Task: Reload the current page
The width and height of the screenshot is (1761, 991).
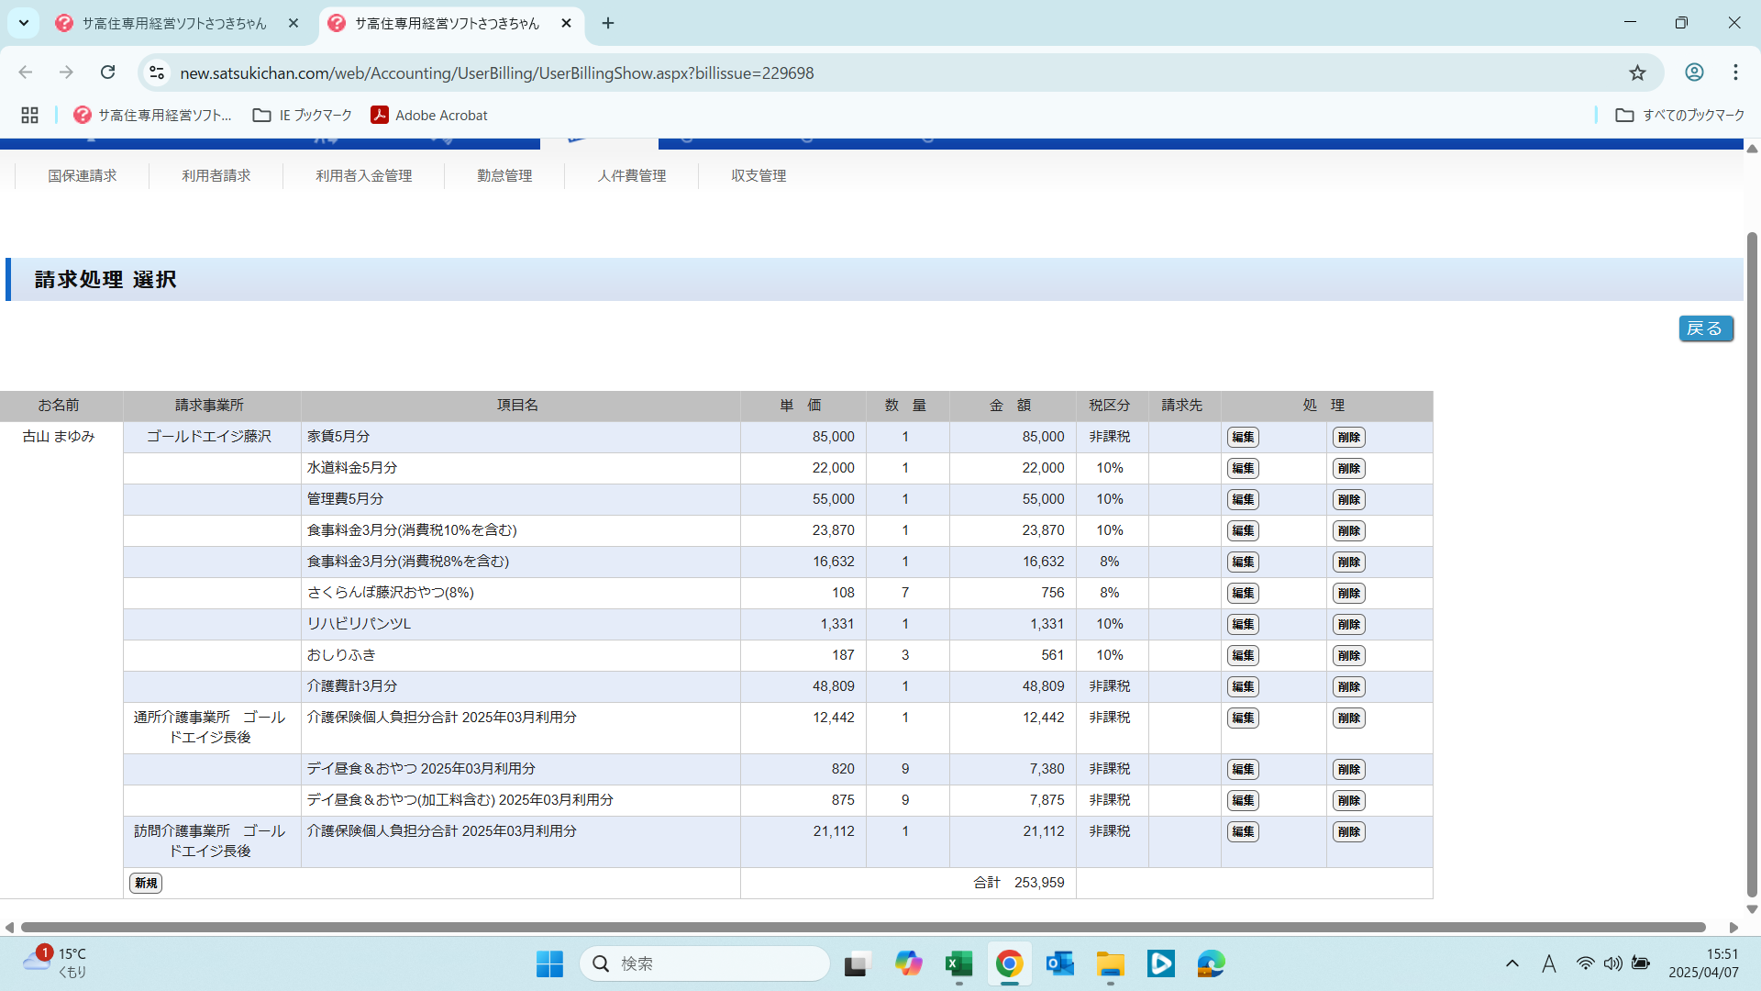Action: [x=107, y=72]
